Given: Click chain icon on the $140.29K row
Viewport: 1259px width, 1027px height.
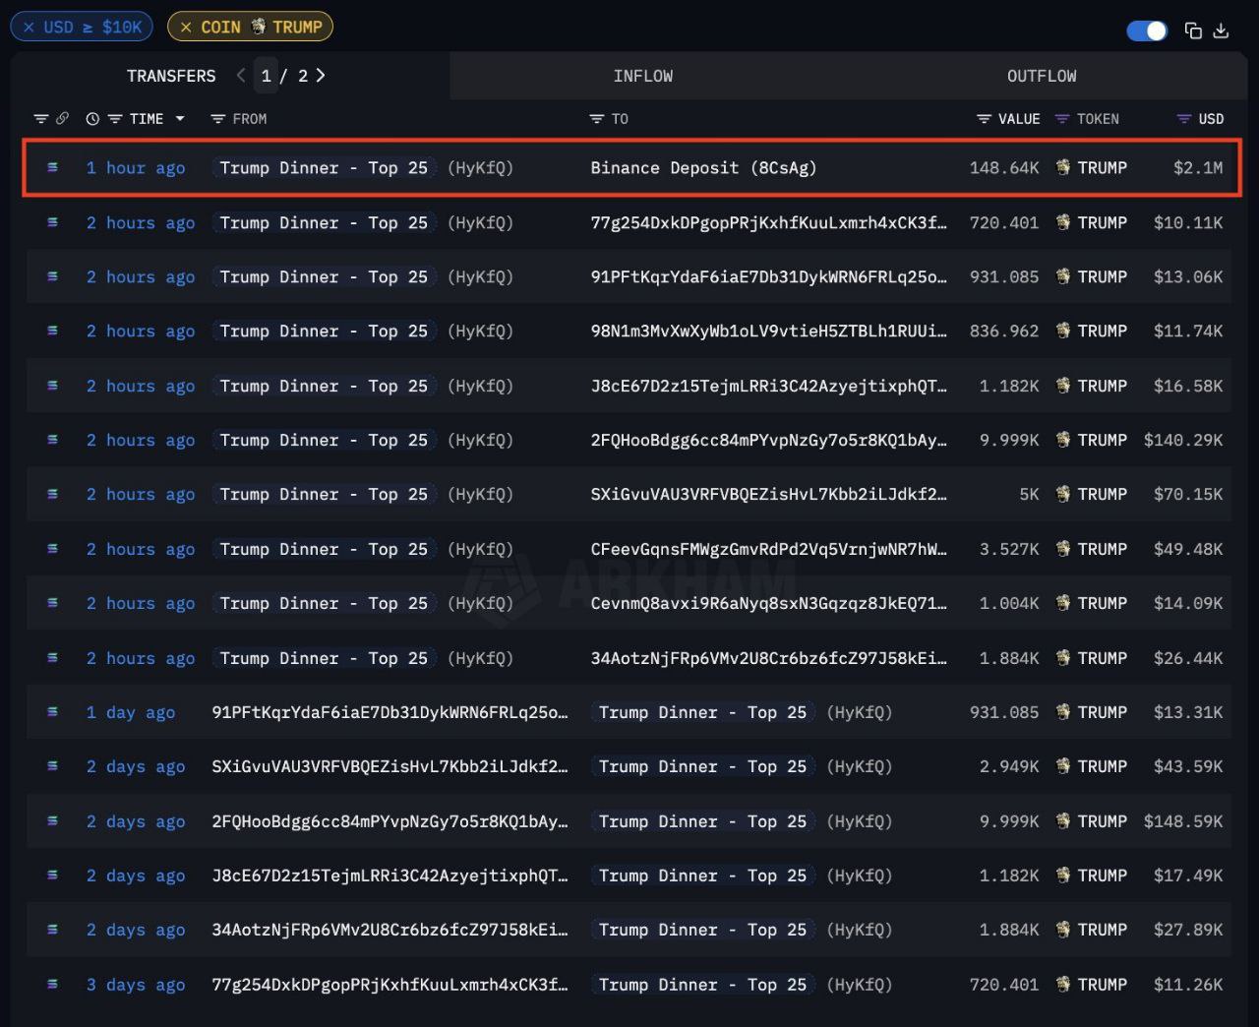Looking at the screenshot, I should click(x=52, y=440).
